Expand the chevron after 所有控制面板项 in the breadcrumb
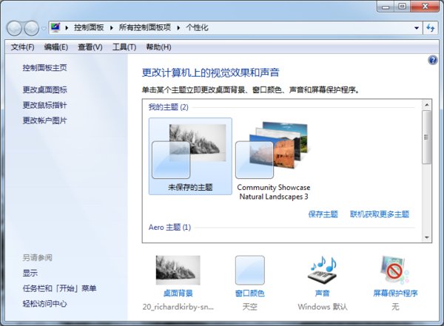 click(178, 28)
